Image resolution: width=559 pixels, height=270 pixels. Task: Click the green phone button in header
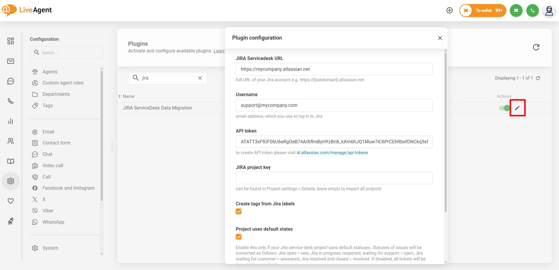point(533,10)
